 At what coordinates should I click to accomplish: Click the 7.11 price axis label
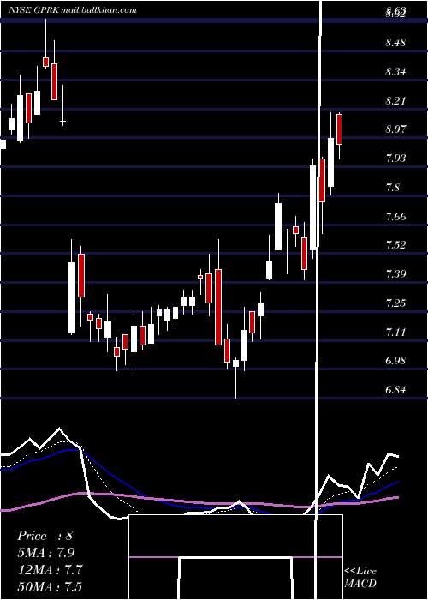coord(395,333)
